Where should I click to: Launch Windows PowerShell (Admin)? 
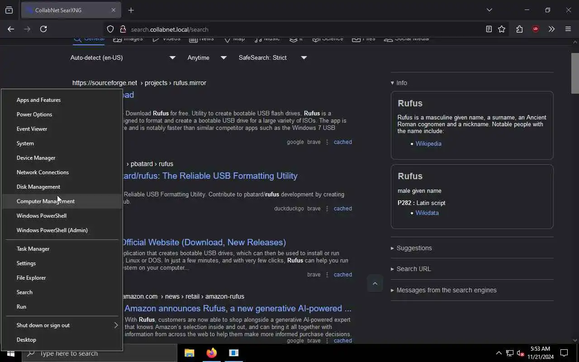click(62, 230)
